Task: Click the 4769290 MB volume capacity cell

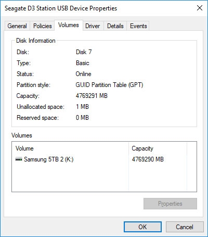Action: click(x=148, y=159)
